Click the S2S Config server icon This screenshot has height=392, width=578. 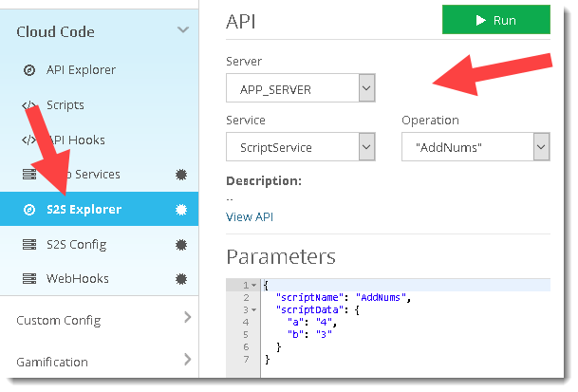28,245
